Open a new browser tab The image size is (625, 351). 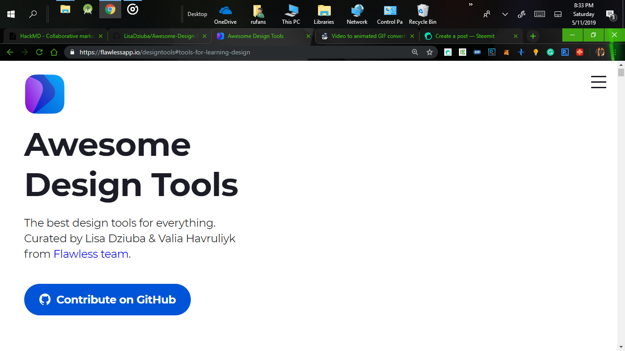533,36
